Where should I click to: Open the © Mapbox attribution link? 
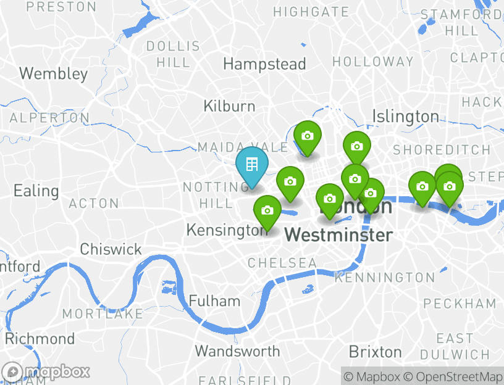click(372, 376)
